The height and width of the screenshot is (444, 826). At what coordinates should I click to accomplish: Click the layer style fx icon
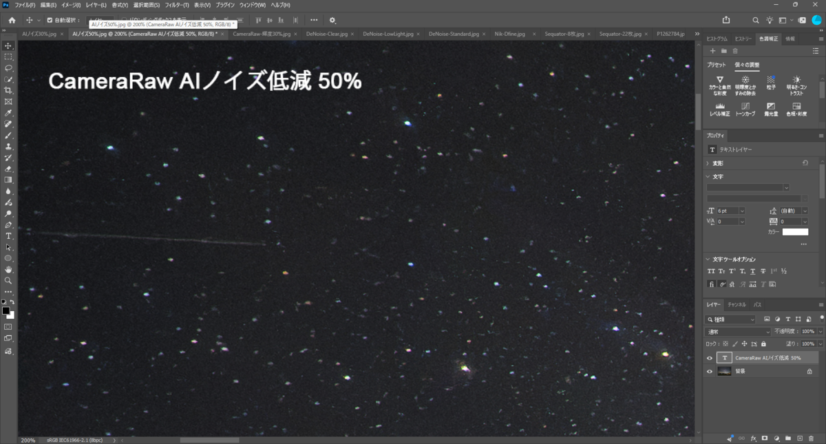754,438
